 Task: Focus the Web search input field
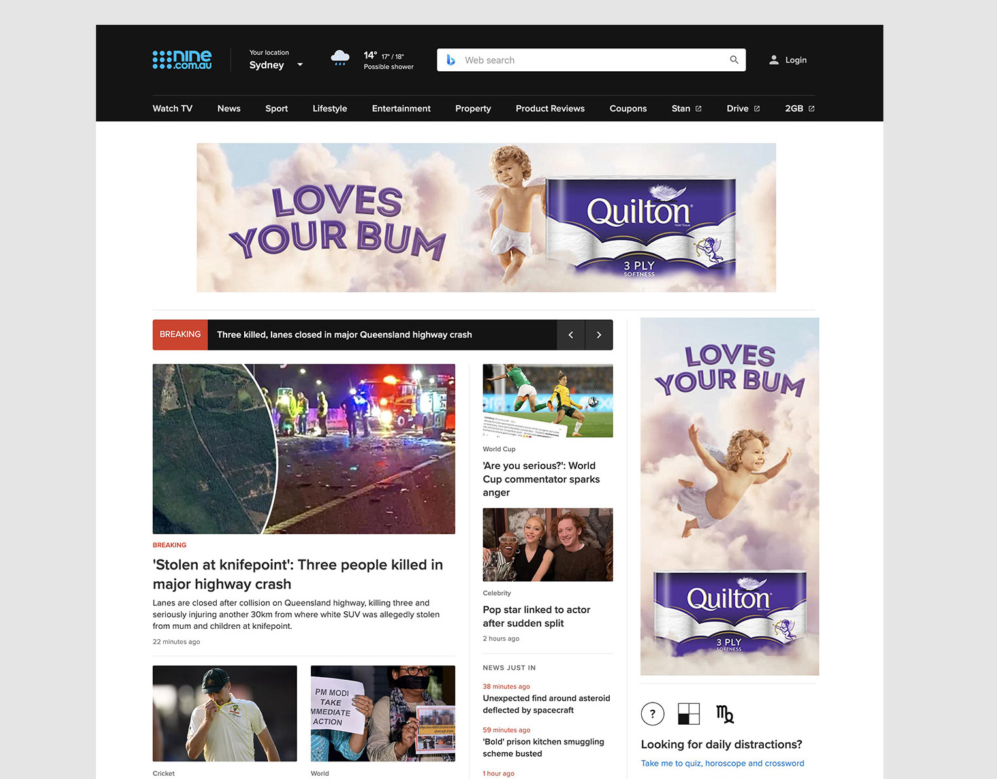point(591,60)
